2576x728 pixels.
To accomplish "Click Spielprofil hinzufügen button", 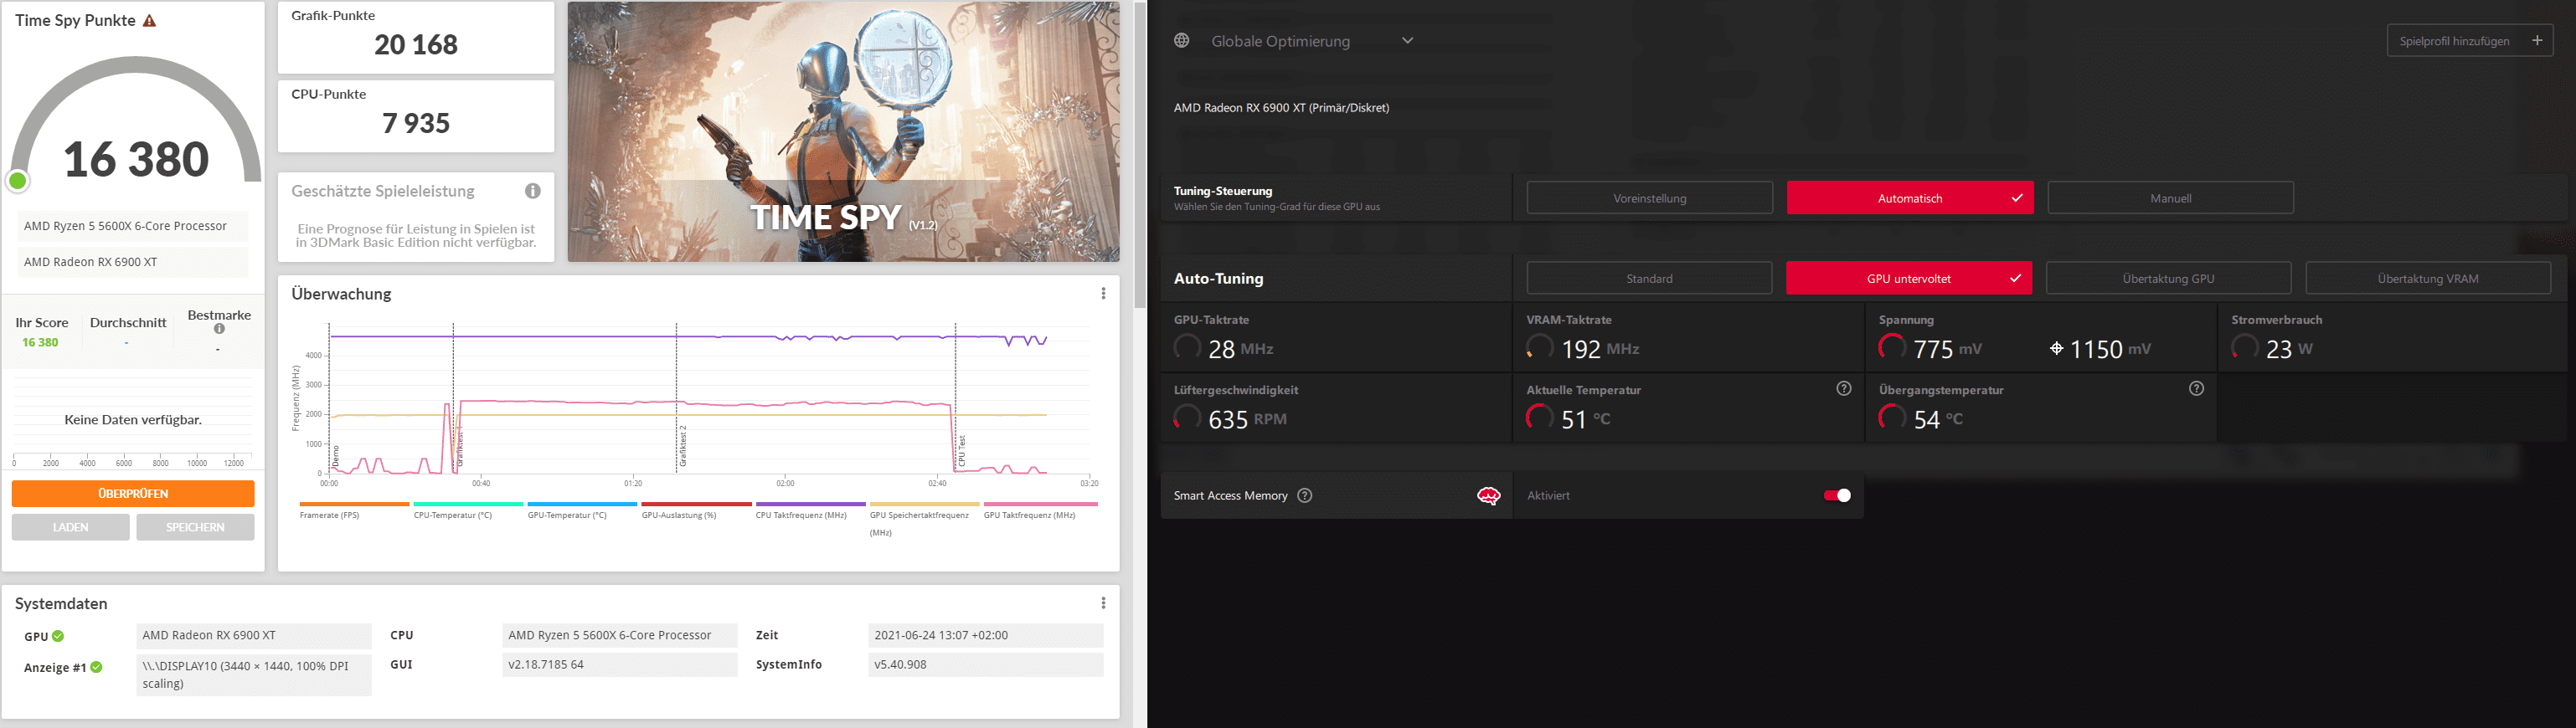I will [2469, 41].
